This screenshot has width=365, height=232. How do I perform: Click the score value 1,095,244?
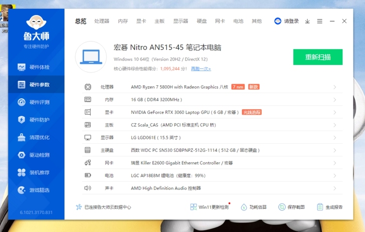pos(170,69)
